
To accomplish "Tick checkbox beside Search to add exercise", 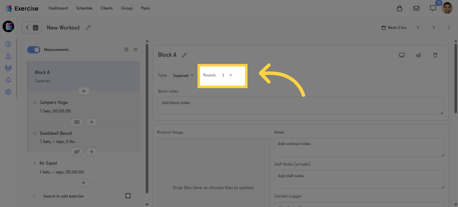I will (128, 196).
